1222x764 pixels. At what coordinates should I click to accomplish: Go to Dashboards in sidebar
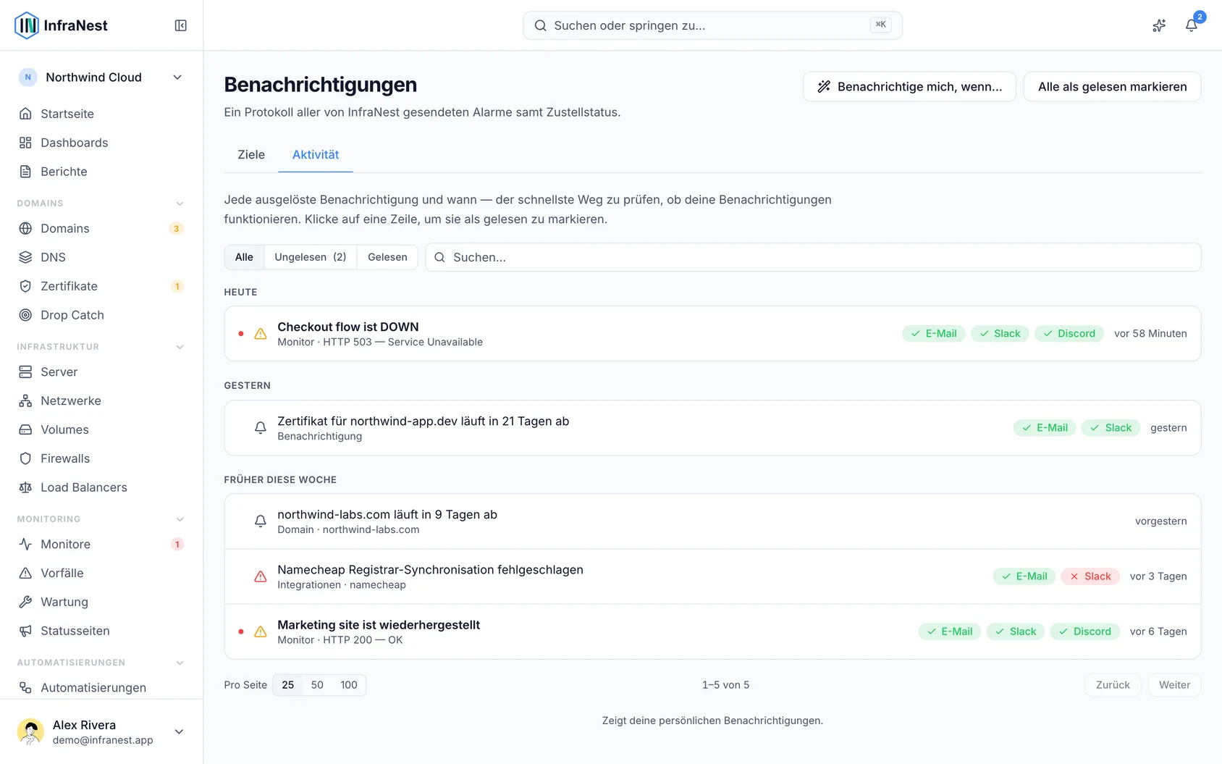click(101, 143)
